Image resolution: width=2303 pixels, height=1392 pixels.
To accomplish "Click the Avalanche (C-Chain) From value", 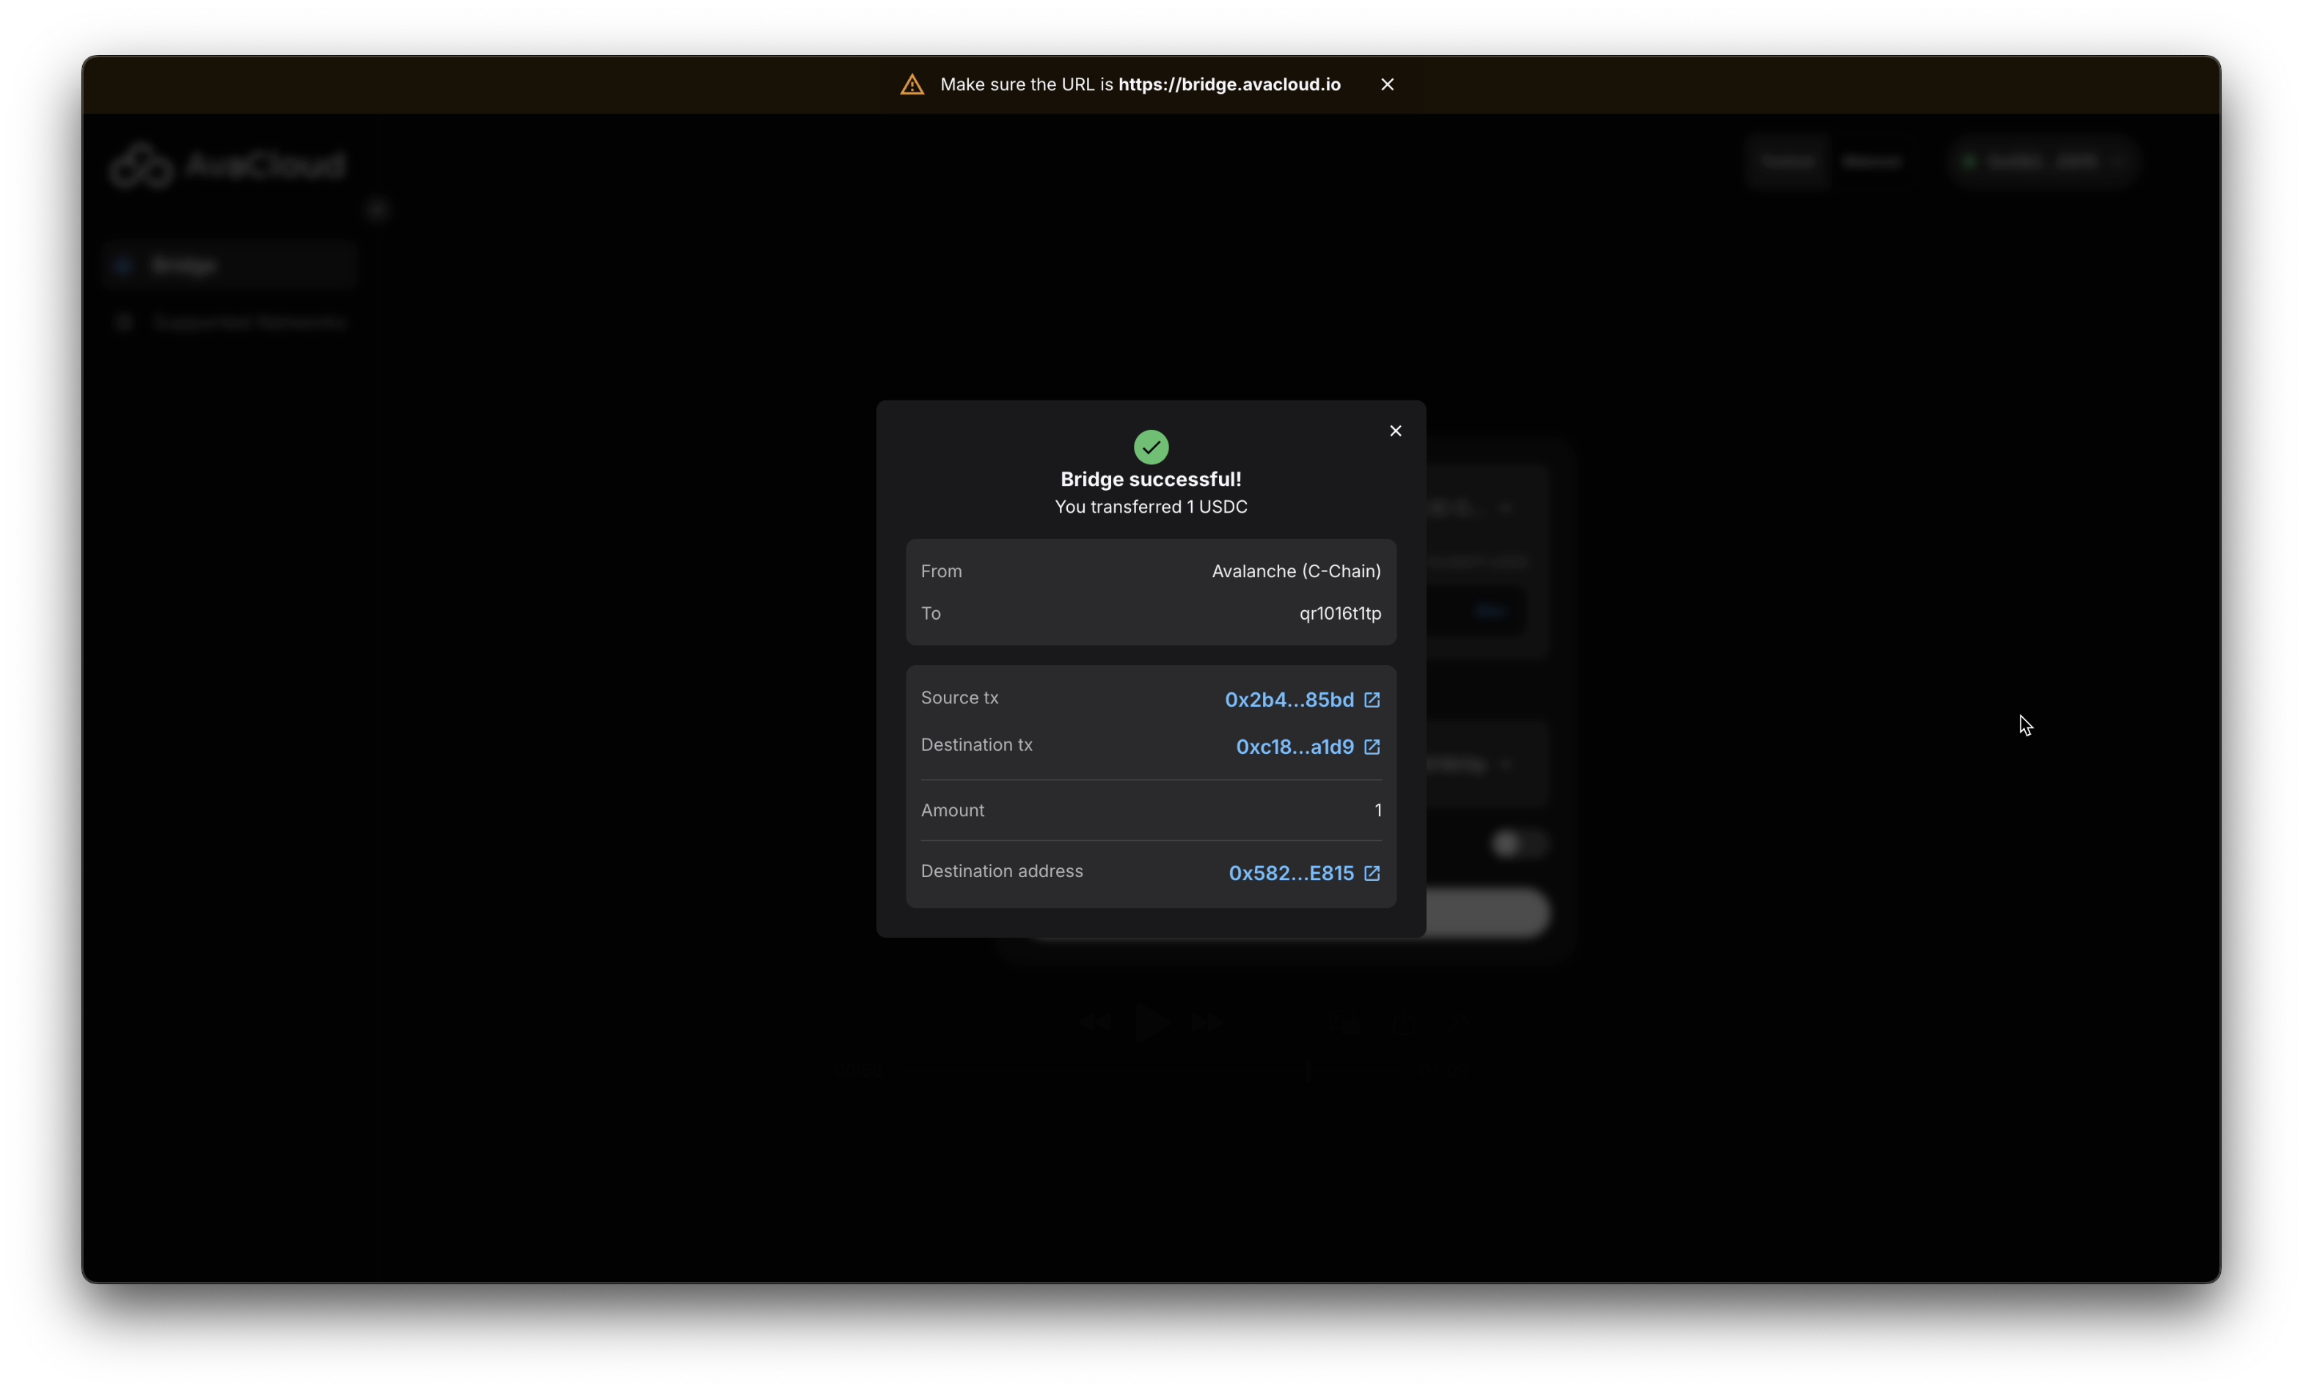I will point(1295,571).
